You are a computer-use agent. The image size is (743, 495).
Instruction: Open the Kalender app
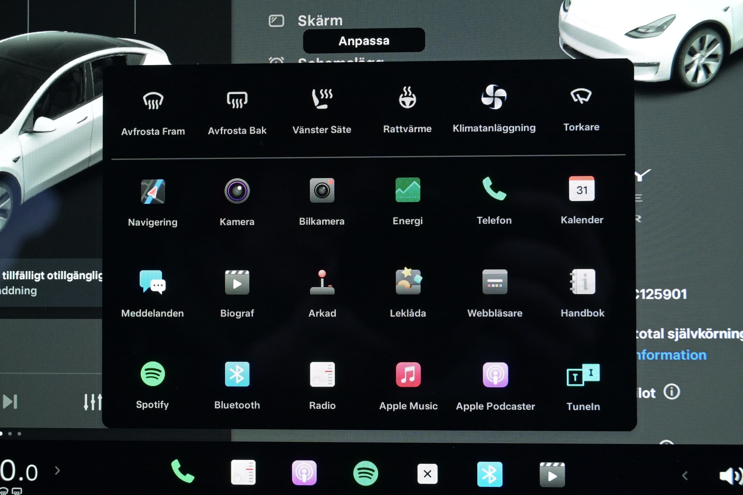click(x=582, y=200)
